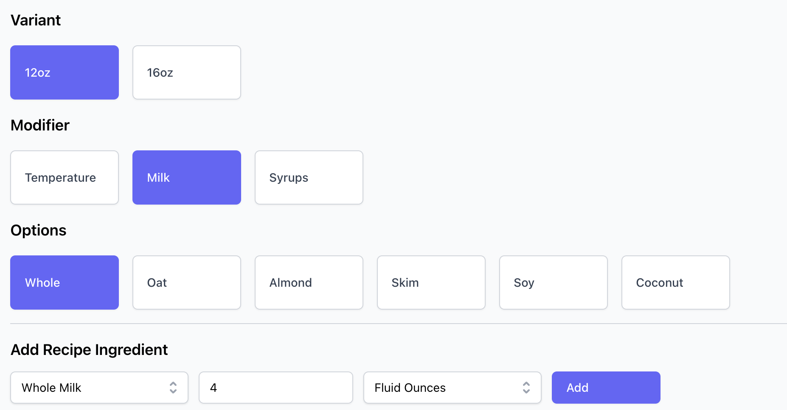Choose the 16oz variant

(x=187, y=72)
